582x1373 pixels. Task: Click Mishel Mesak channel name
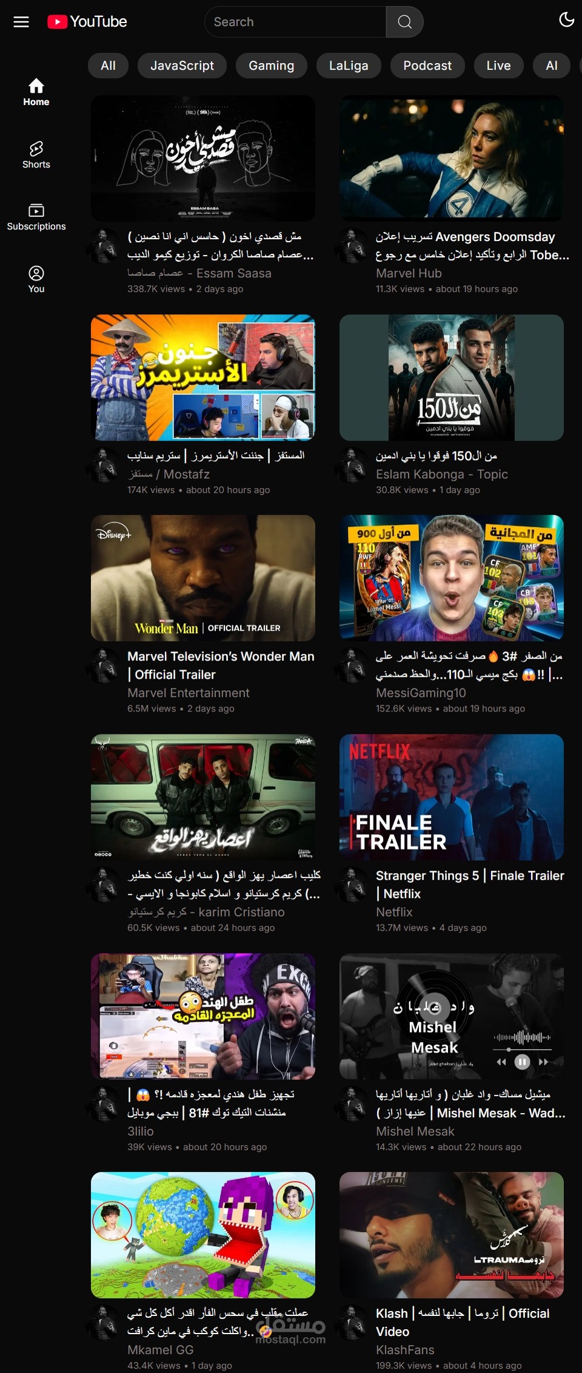pyautogui.click(x=415, y=1131)
